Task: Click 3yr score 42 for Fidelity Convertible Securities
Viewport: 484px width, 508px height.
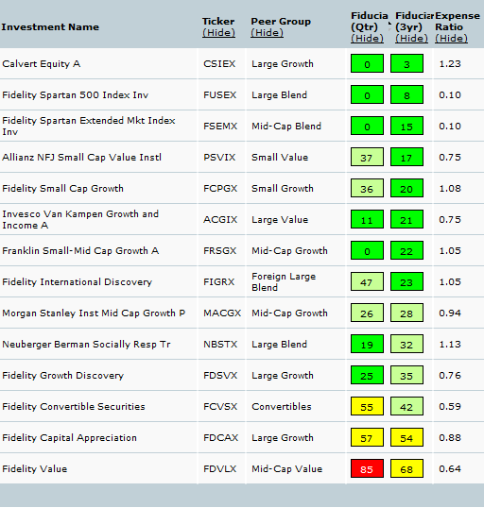Action: click(x=406, y=406)
